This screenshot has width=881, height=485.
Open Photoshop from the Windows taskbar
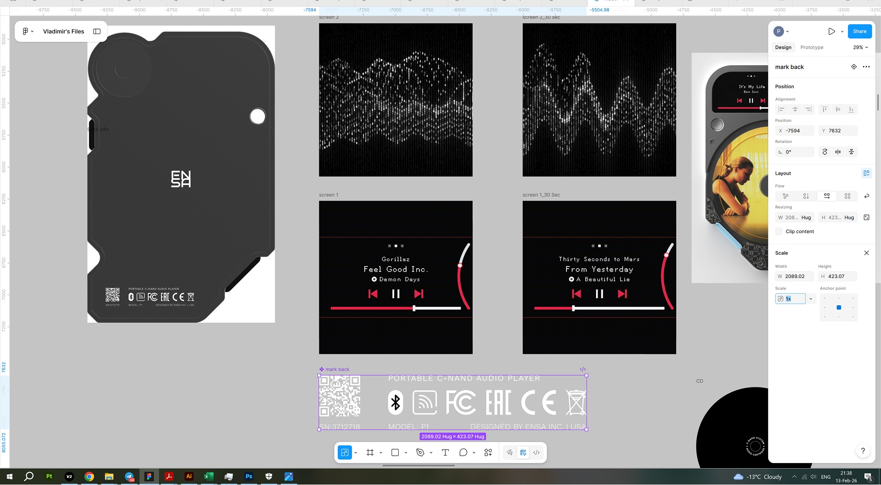pos(249,476)
